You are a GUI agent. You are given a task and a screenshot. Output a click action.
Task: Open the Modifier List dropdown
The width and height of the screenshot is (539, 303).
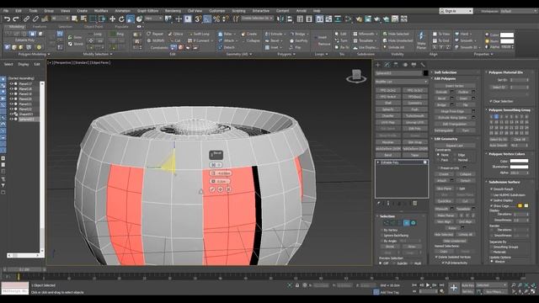(401, 82)
